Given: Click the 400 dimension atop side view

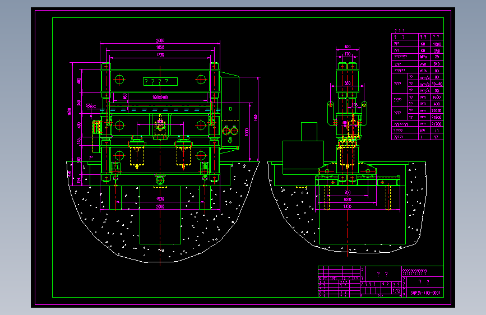Looking at the screenshot, I should 348,47.
